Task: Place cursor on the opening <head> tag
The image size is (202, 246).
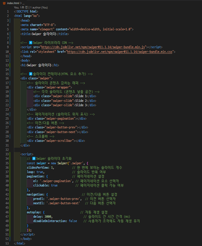Action: [25, 20]
